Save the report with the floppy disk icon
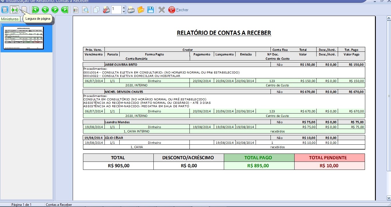This screenshot has width=391, height=207. [151, 10]
